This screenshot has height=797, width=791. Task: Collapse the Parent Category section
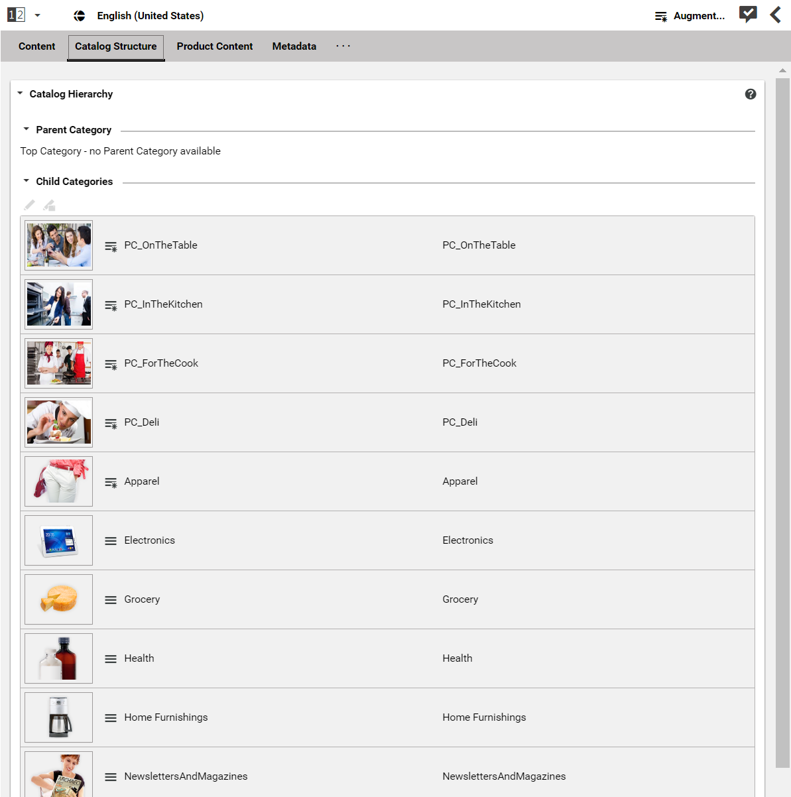(26, 129)
